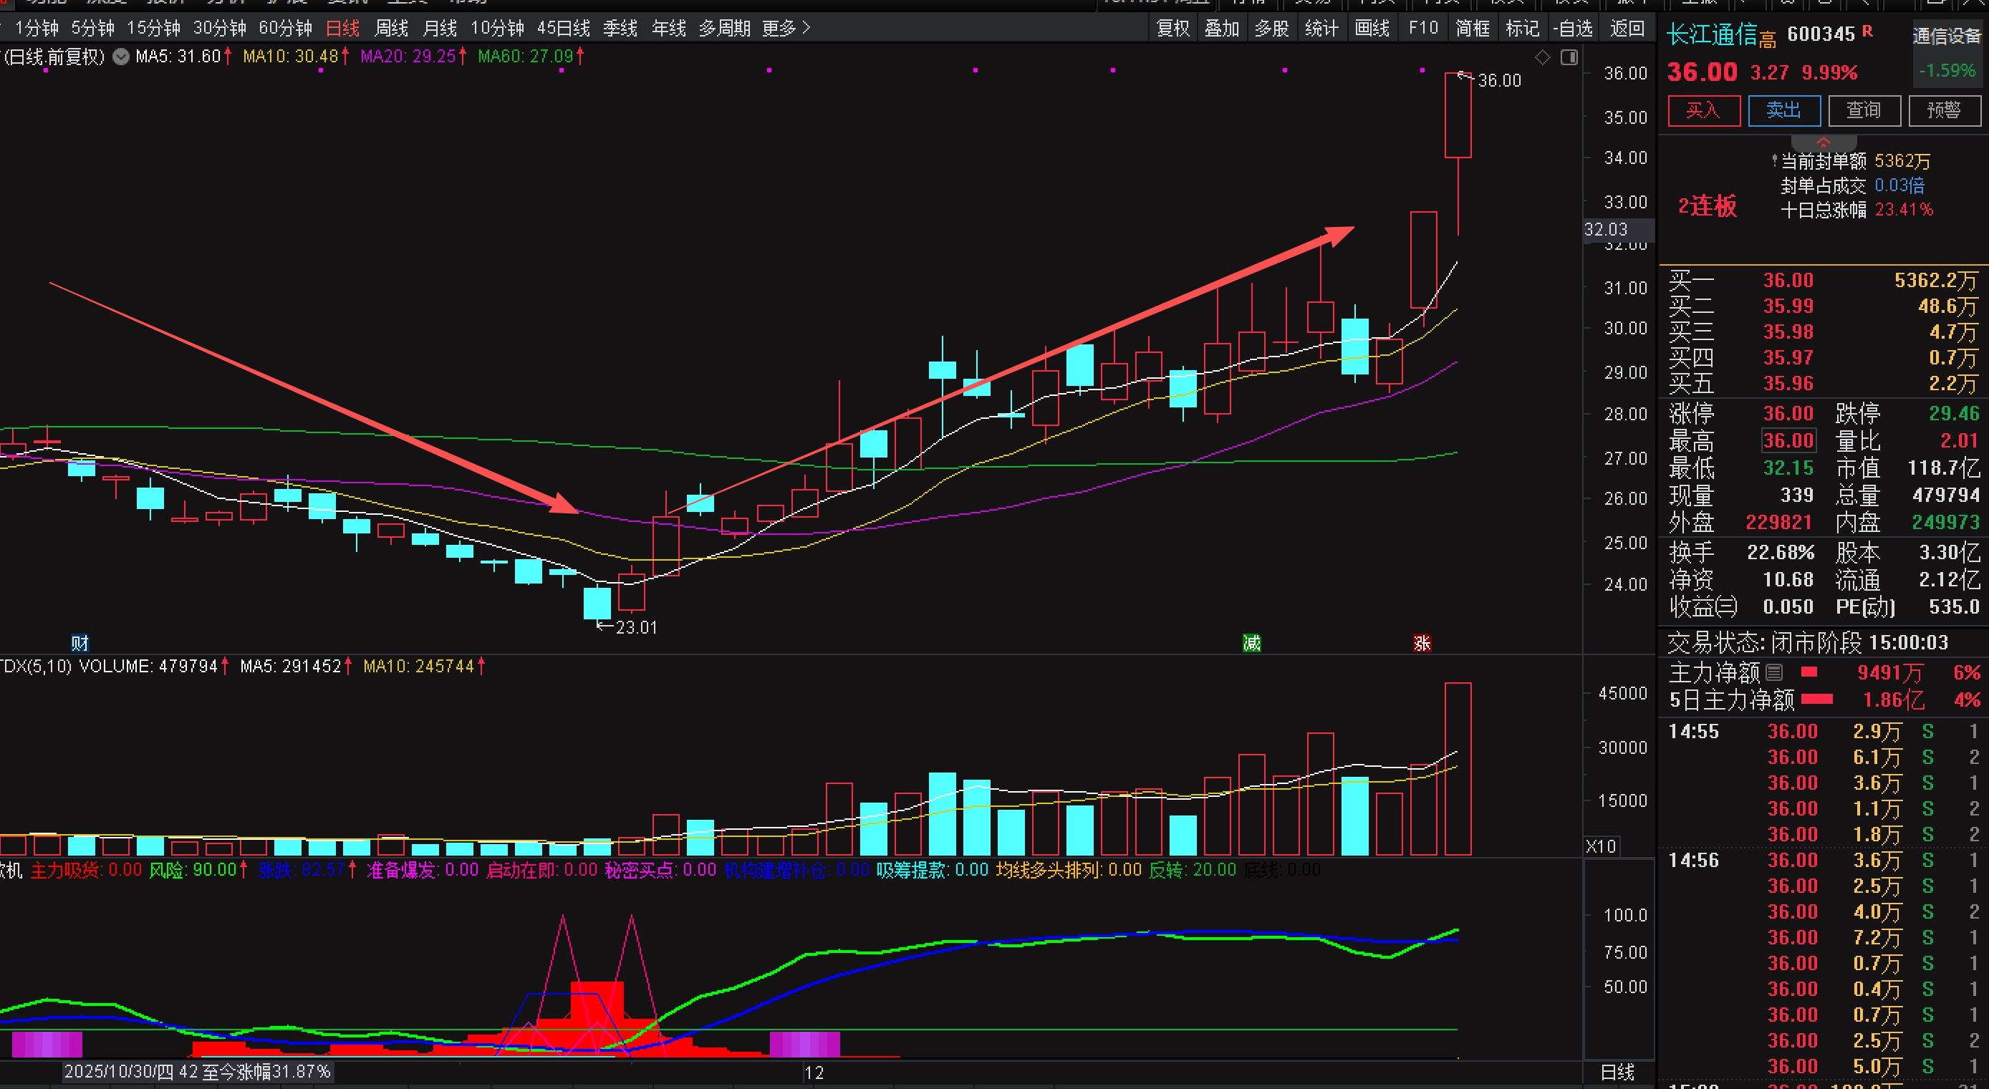Click the X10 volume scale label

click(1601, 846)
